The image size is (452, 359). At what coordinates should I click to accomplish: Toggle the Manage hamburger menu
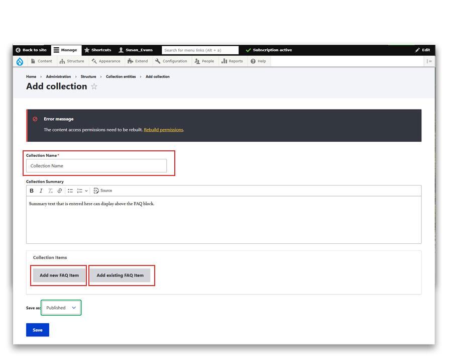click(x=66, y=50)
